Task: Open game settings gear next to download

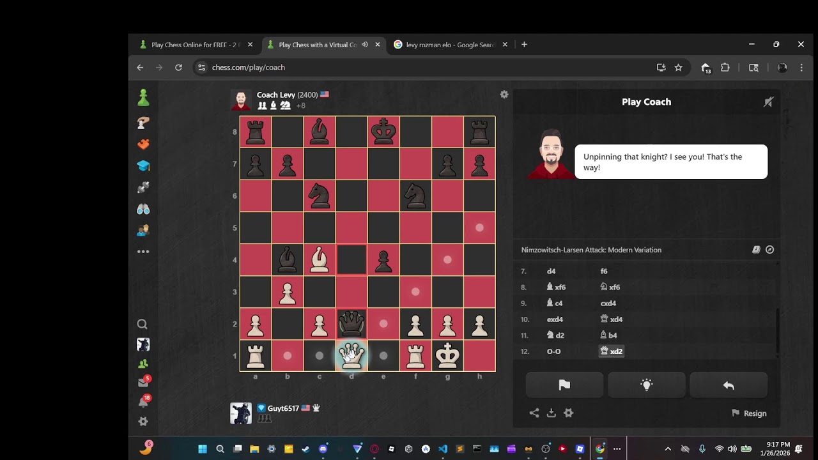Action: click(x=569, y=413)
